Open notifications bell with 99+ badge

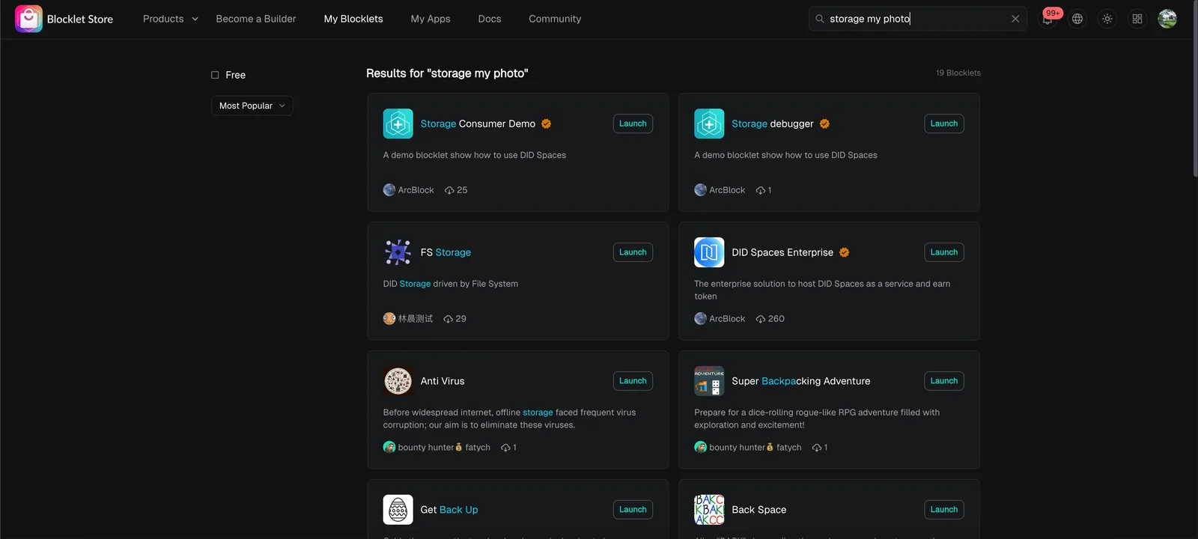(1048, 19)
